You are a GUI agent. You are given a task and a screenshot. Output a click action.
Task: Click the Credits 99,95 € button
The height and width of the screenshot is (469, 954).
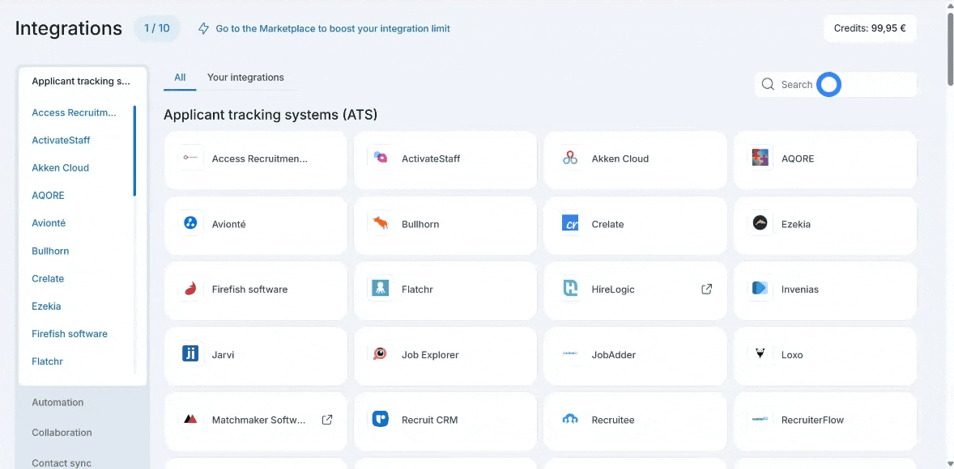tap(870, 28)
